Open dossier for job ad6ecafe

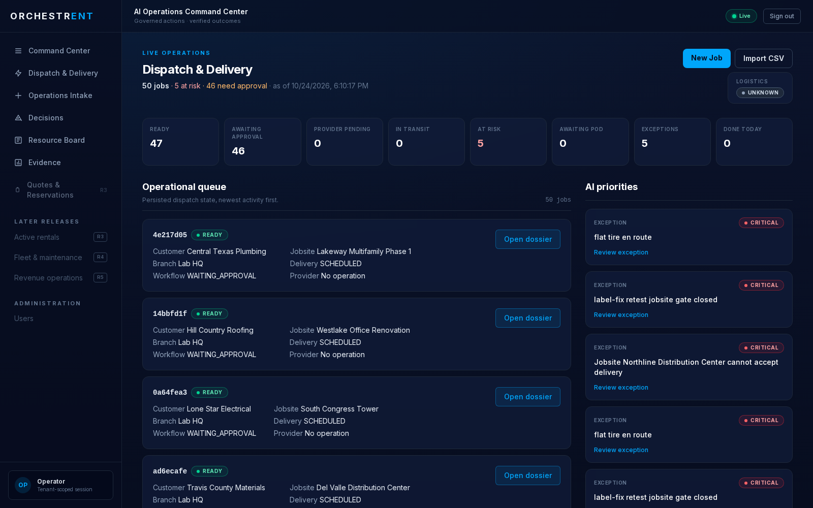(527, 475)
